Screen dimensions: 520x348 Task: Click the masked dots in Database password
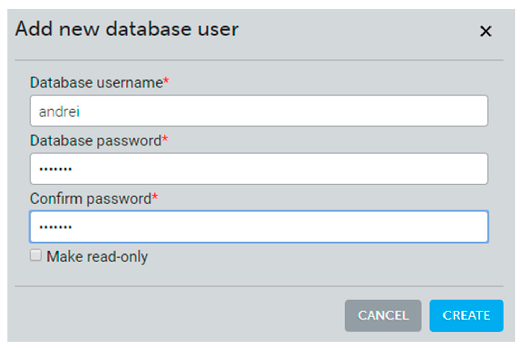click(x=55, y=169)
